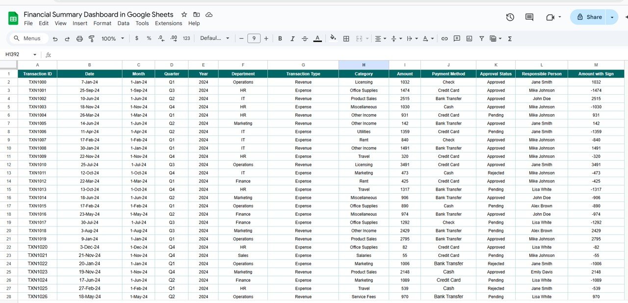Open the fill color picker
Viewport: 628px width, 303px height.
[x=333, y=38]
